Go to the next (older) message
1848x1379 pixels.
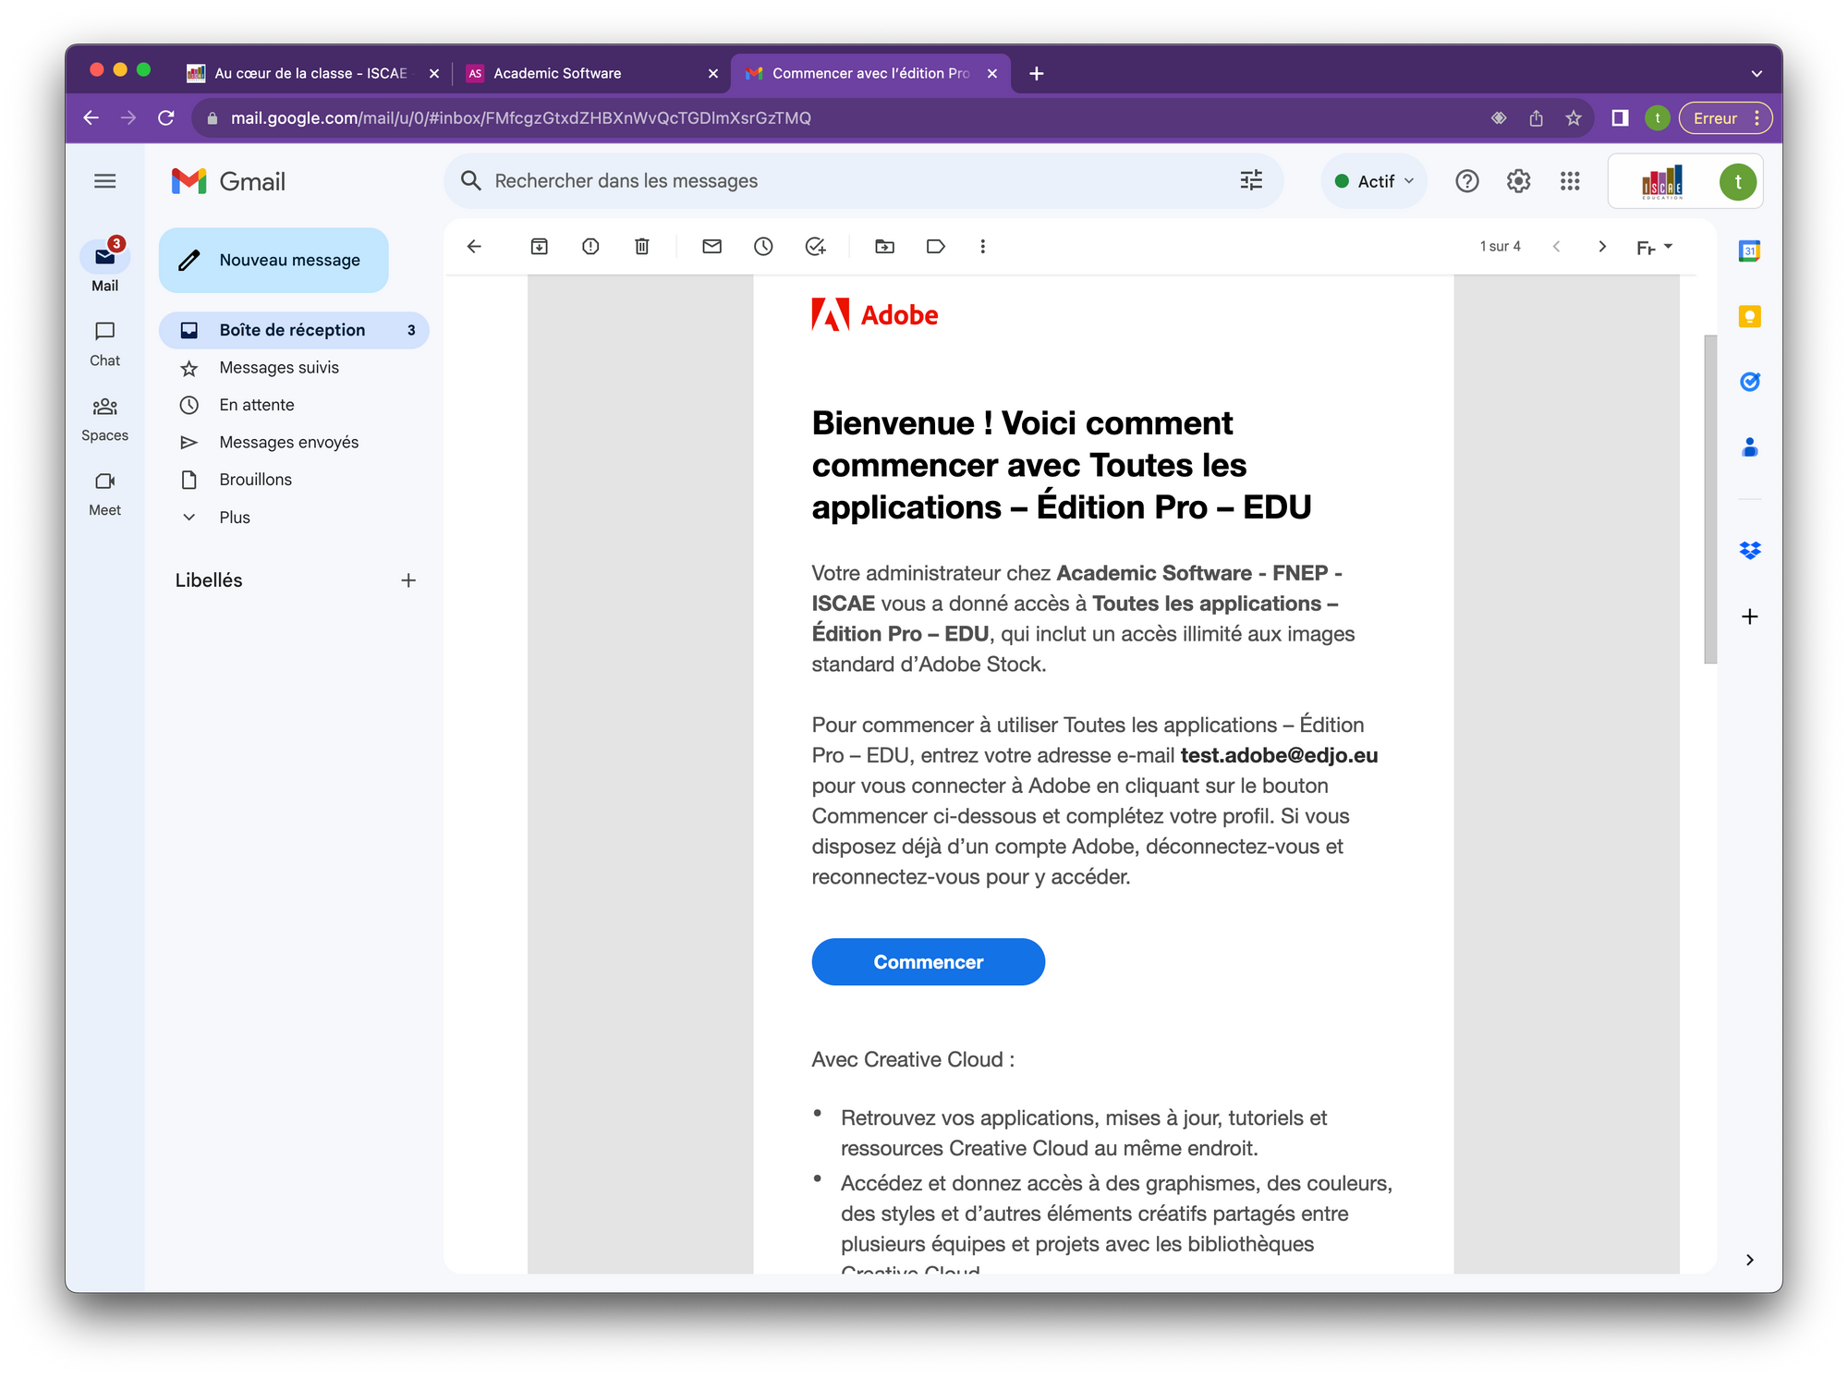coord(1602,247)
